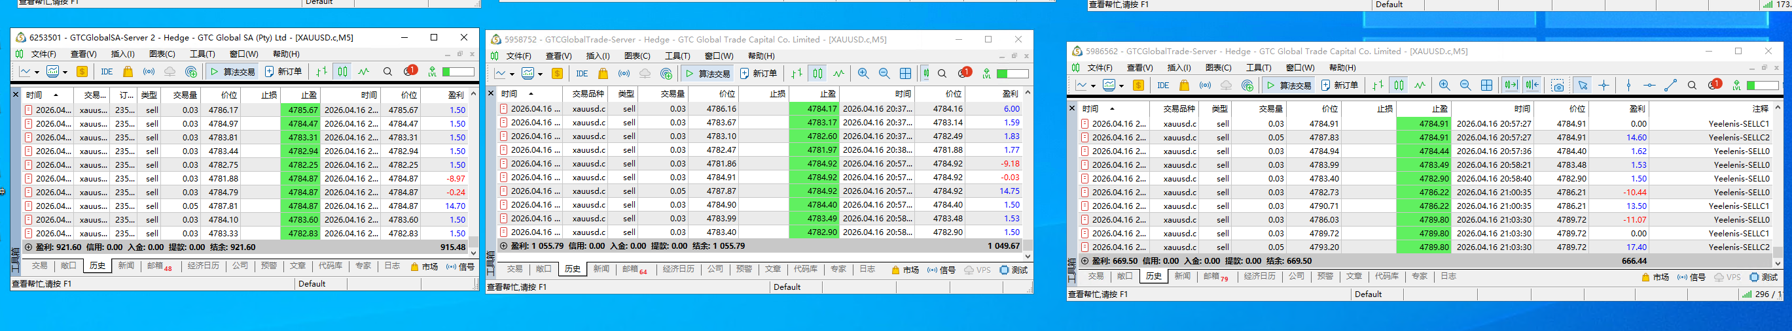The image size is (1792, 331).
Task: Click LVL depth icon in 6253501 toolbar
Action: point(432,71)
